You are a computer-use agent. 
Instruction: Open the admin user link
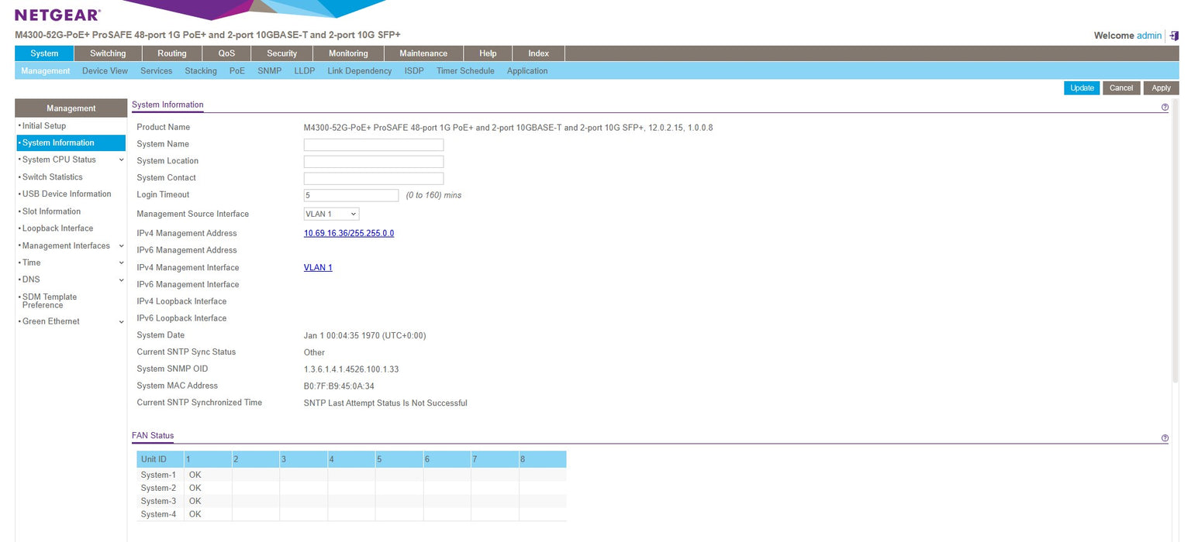(1149, 36)
